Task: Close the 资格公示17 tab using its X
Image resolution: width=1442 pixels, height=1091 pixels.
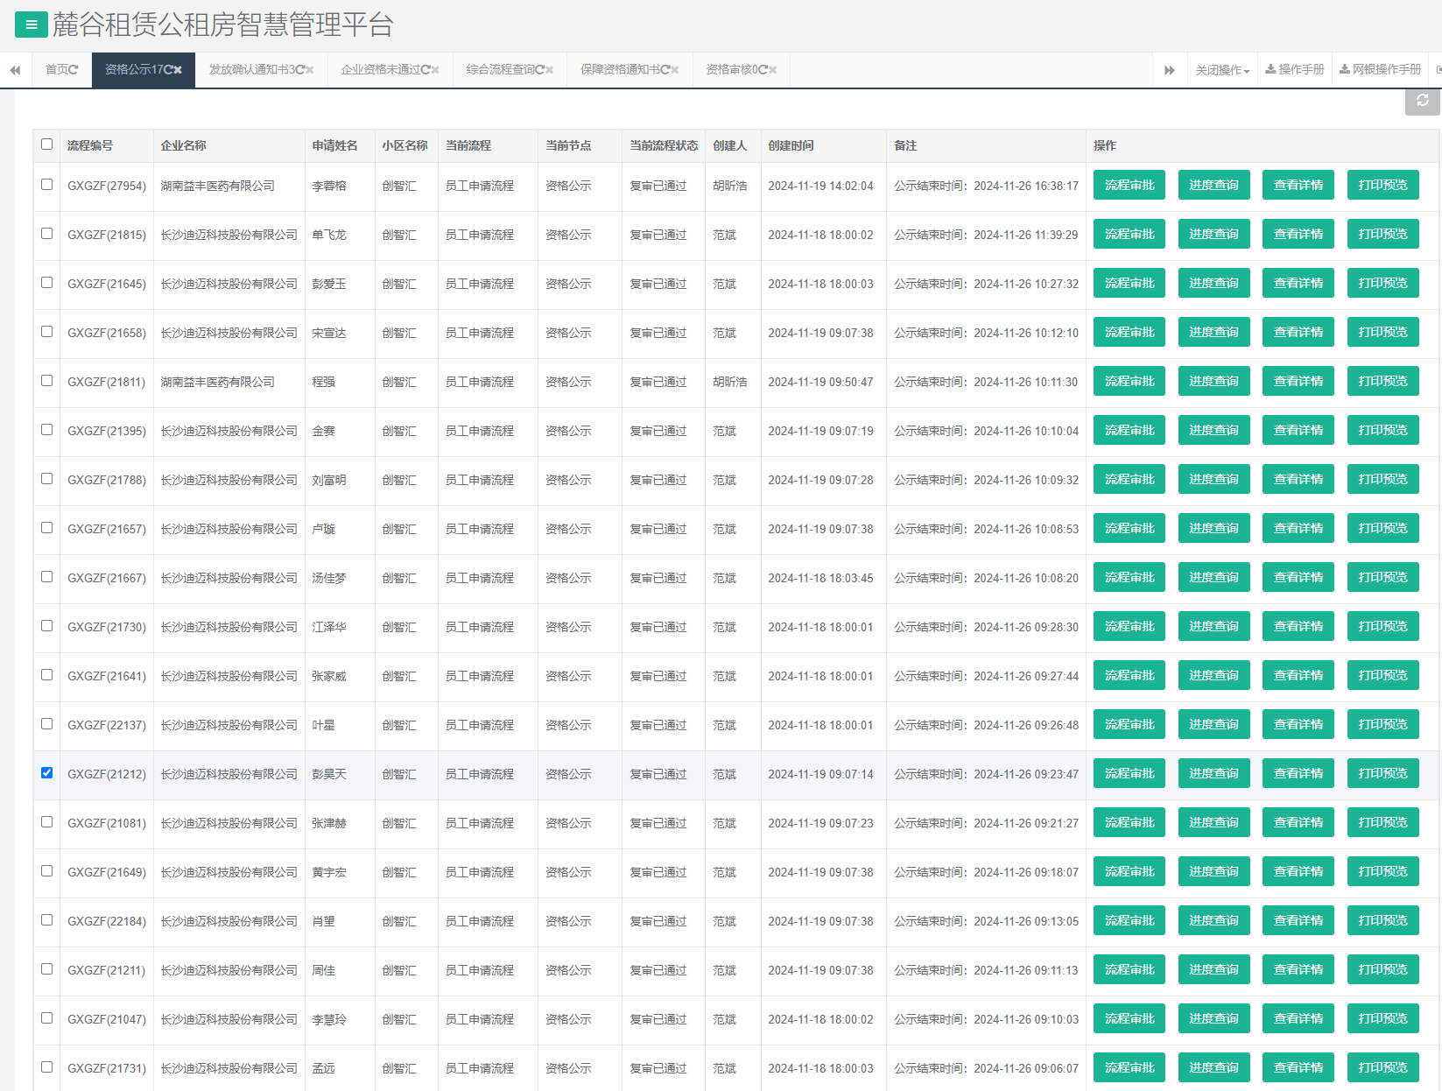Action: (x=178, y=70)
